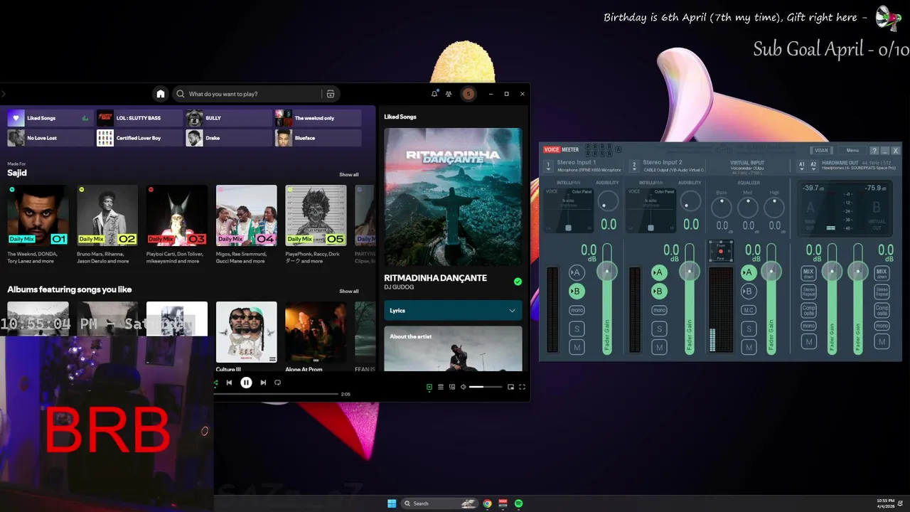This screenshot has height=512, width=910.
Task: Click the Windows taskbar Search box
Action: (x=440, y=503)
